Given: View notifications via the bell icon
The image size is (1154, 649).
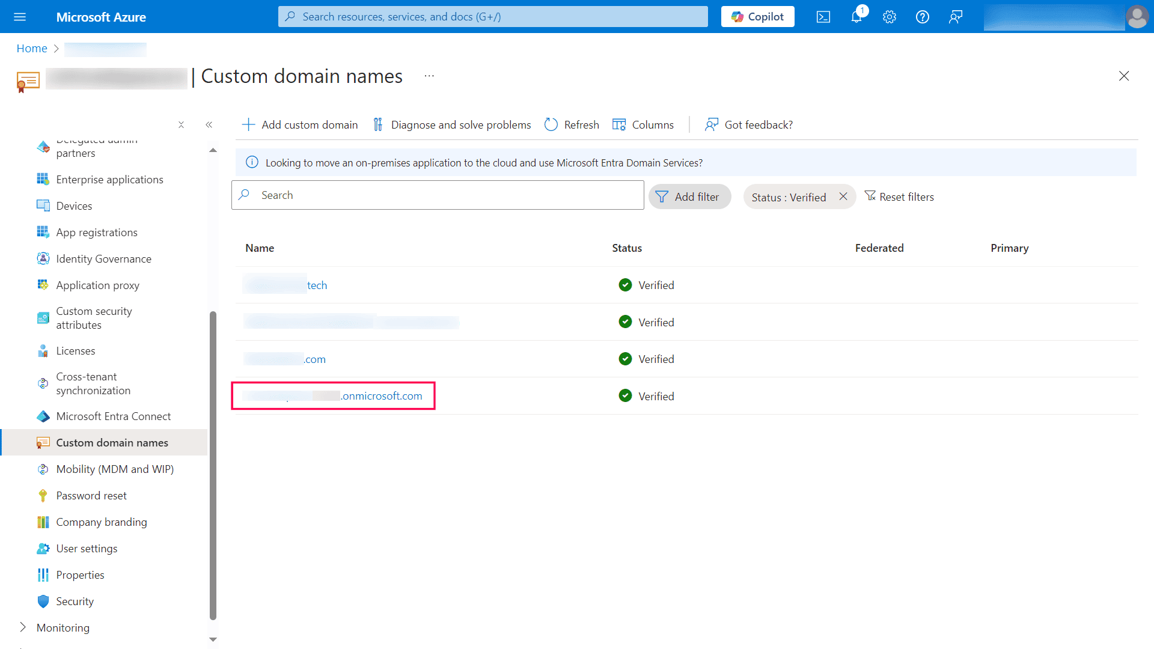Looking at the screenshot, I should coord(856,16).
